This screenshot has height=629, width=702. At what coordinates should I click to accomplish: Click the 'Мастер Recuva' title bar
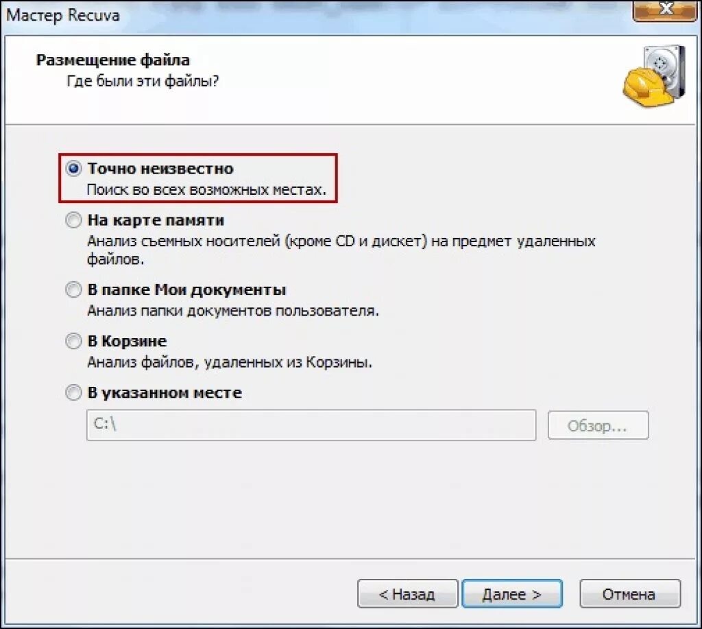click(x=313, y=15)
